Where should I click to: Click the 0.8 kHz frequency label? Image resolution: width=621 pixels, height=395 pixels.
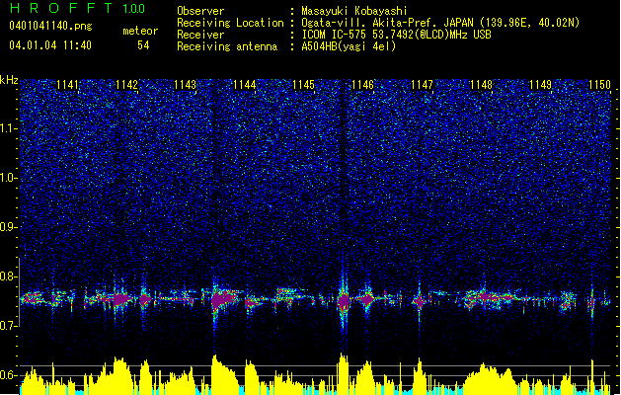[8, 276]
